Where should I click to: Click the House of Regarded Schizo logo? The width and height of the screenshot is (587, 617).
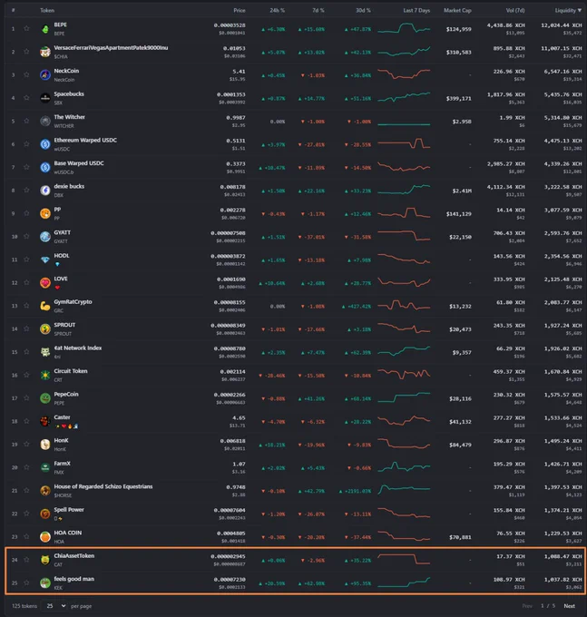coord(45,490)
